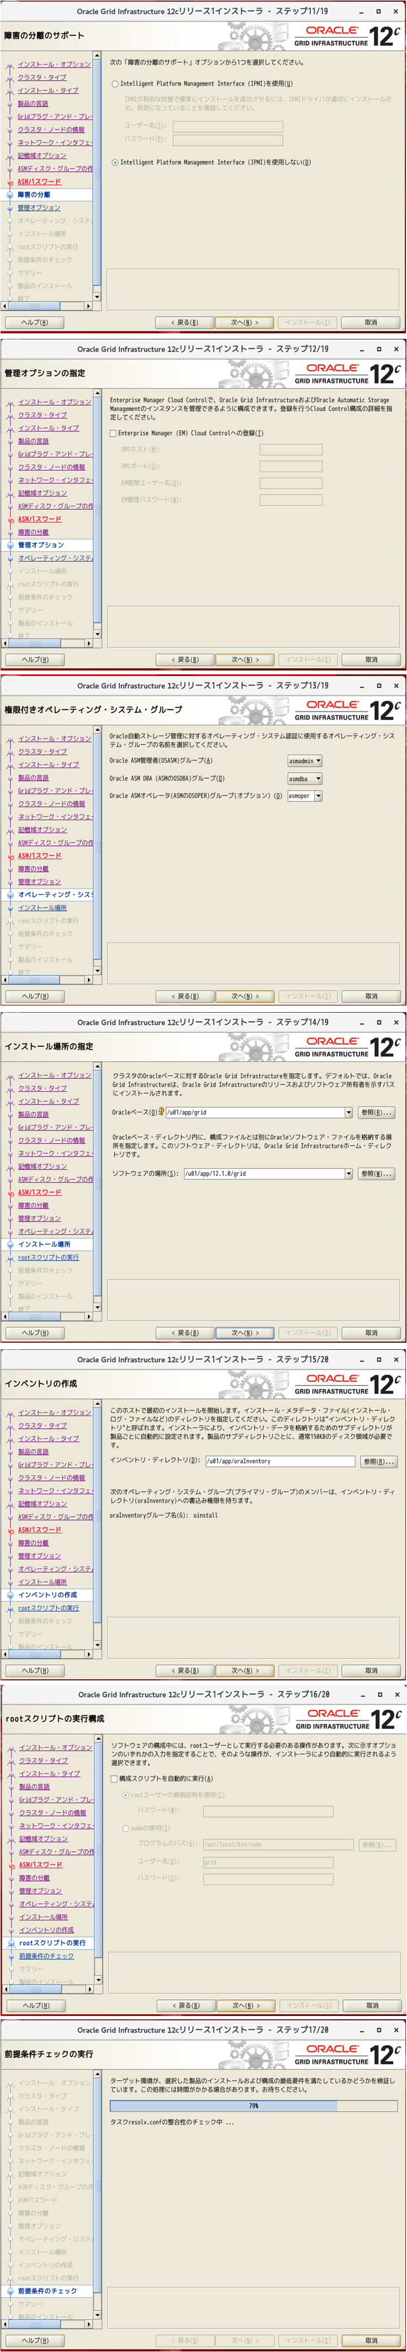Go to ASM/パスワード step in step 11 sidebar
This screenshot has width=407, height=2352.
[39, 182]
